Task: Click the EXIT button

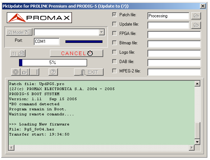Action: [x=89, y=72]
